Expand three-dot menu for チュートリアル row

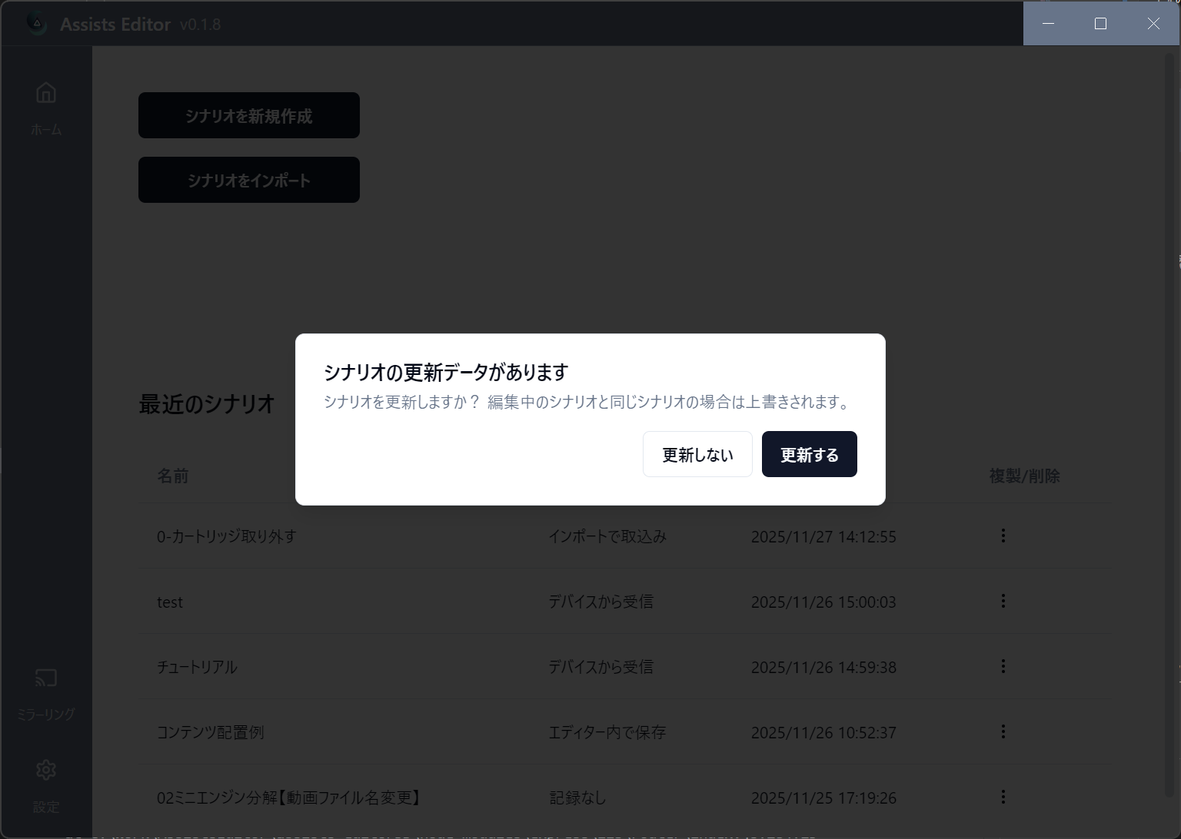pyautogui.click(x=1003, y=666)
